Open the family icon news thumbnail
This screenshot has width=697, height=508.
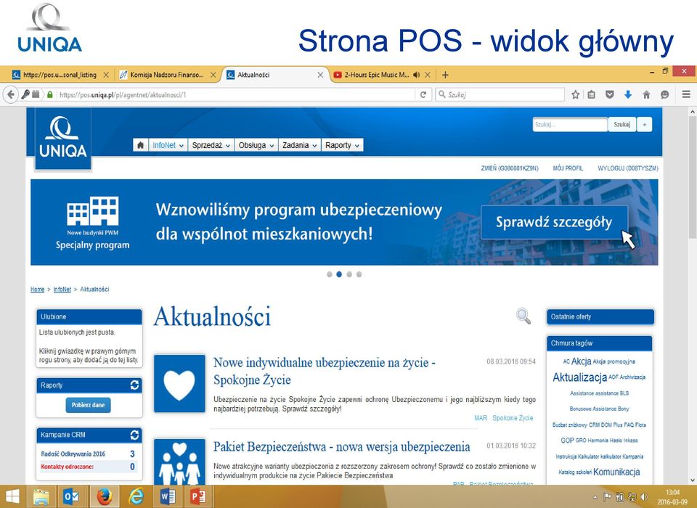click(x=179, y=462)
